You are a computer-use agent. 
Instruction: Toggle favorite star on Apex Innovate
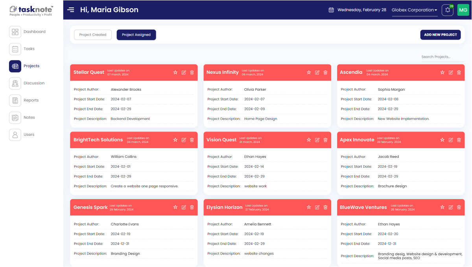442,140
